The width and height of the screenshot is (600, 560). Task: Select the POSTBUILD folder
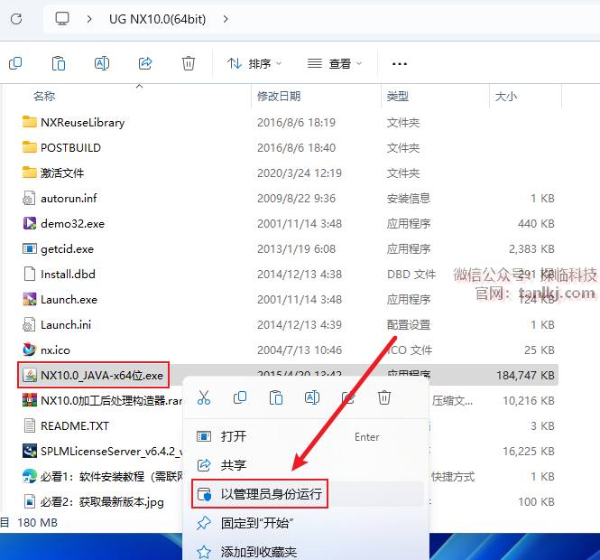point(70,148)
